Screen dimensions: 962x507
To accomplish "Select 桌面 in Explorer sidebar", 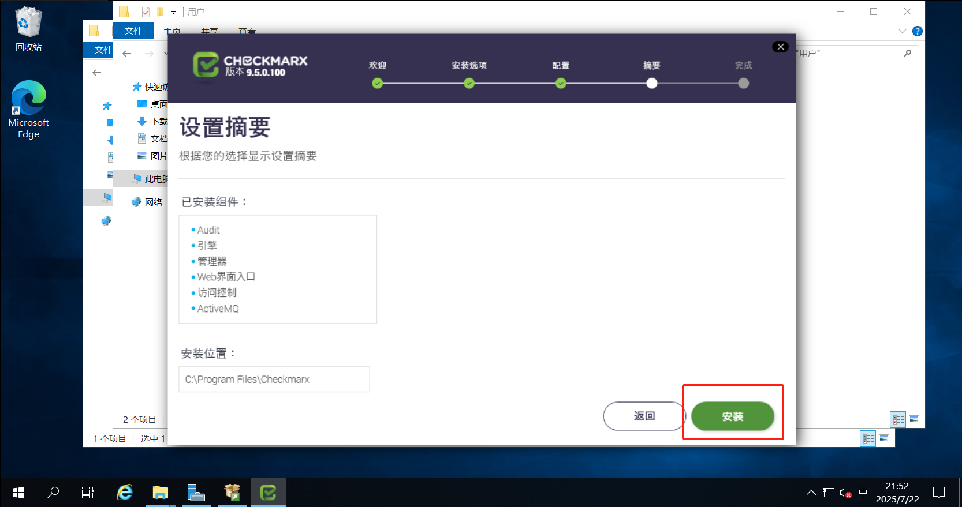I will click(x=152, y=104).
